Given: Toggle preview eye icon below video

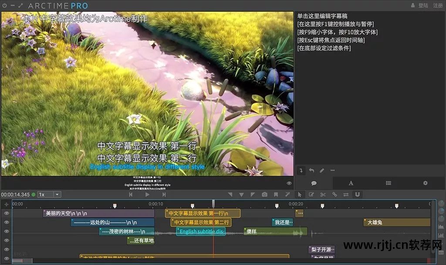Looking at the screenshot, I should click(x=289, y=183).
